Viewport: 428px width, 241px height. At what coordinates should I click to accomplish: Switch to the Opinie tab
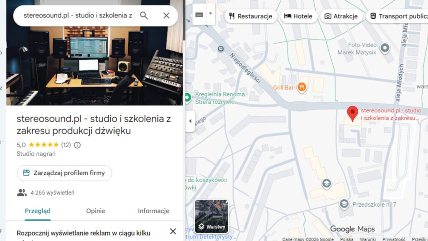click(x=95, y=211)
